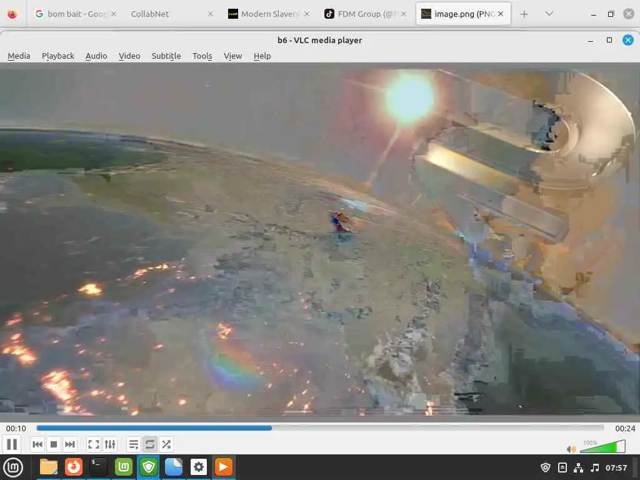Close the FDM Group tab
640x480 pixels.
point(403,14)
